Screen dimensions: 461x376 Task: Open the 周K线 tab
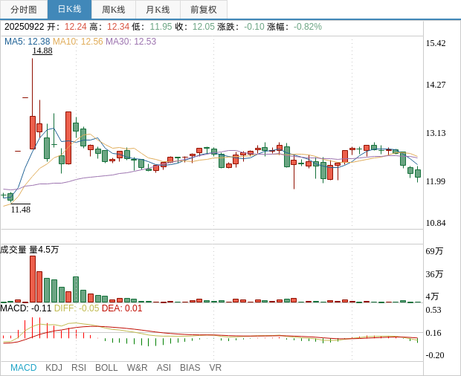[x=114, y=10]
